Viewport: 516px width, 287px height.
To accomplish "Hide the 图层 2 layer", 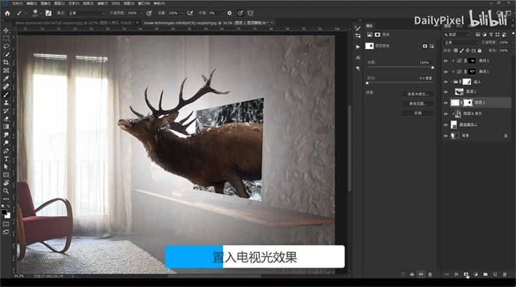I will [x=446, y=102].
